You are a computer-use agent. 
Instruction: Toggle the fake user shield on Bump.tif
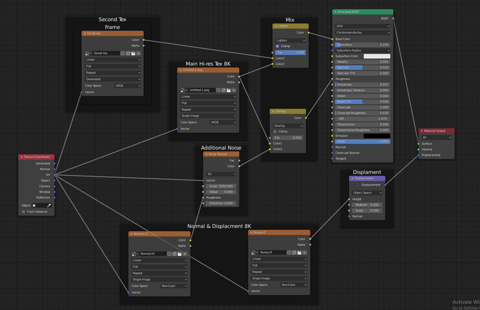pyautogui.click(x=289, y=252)
